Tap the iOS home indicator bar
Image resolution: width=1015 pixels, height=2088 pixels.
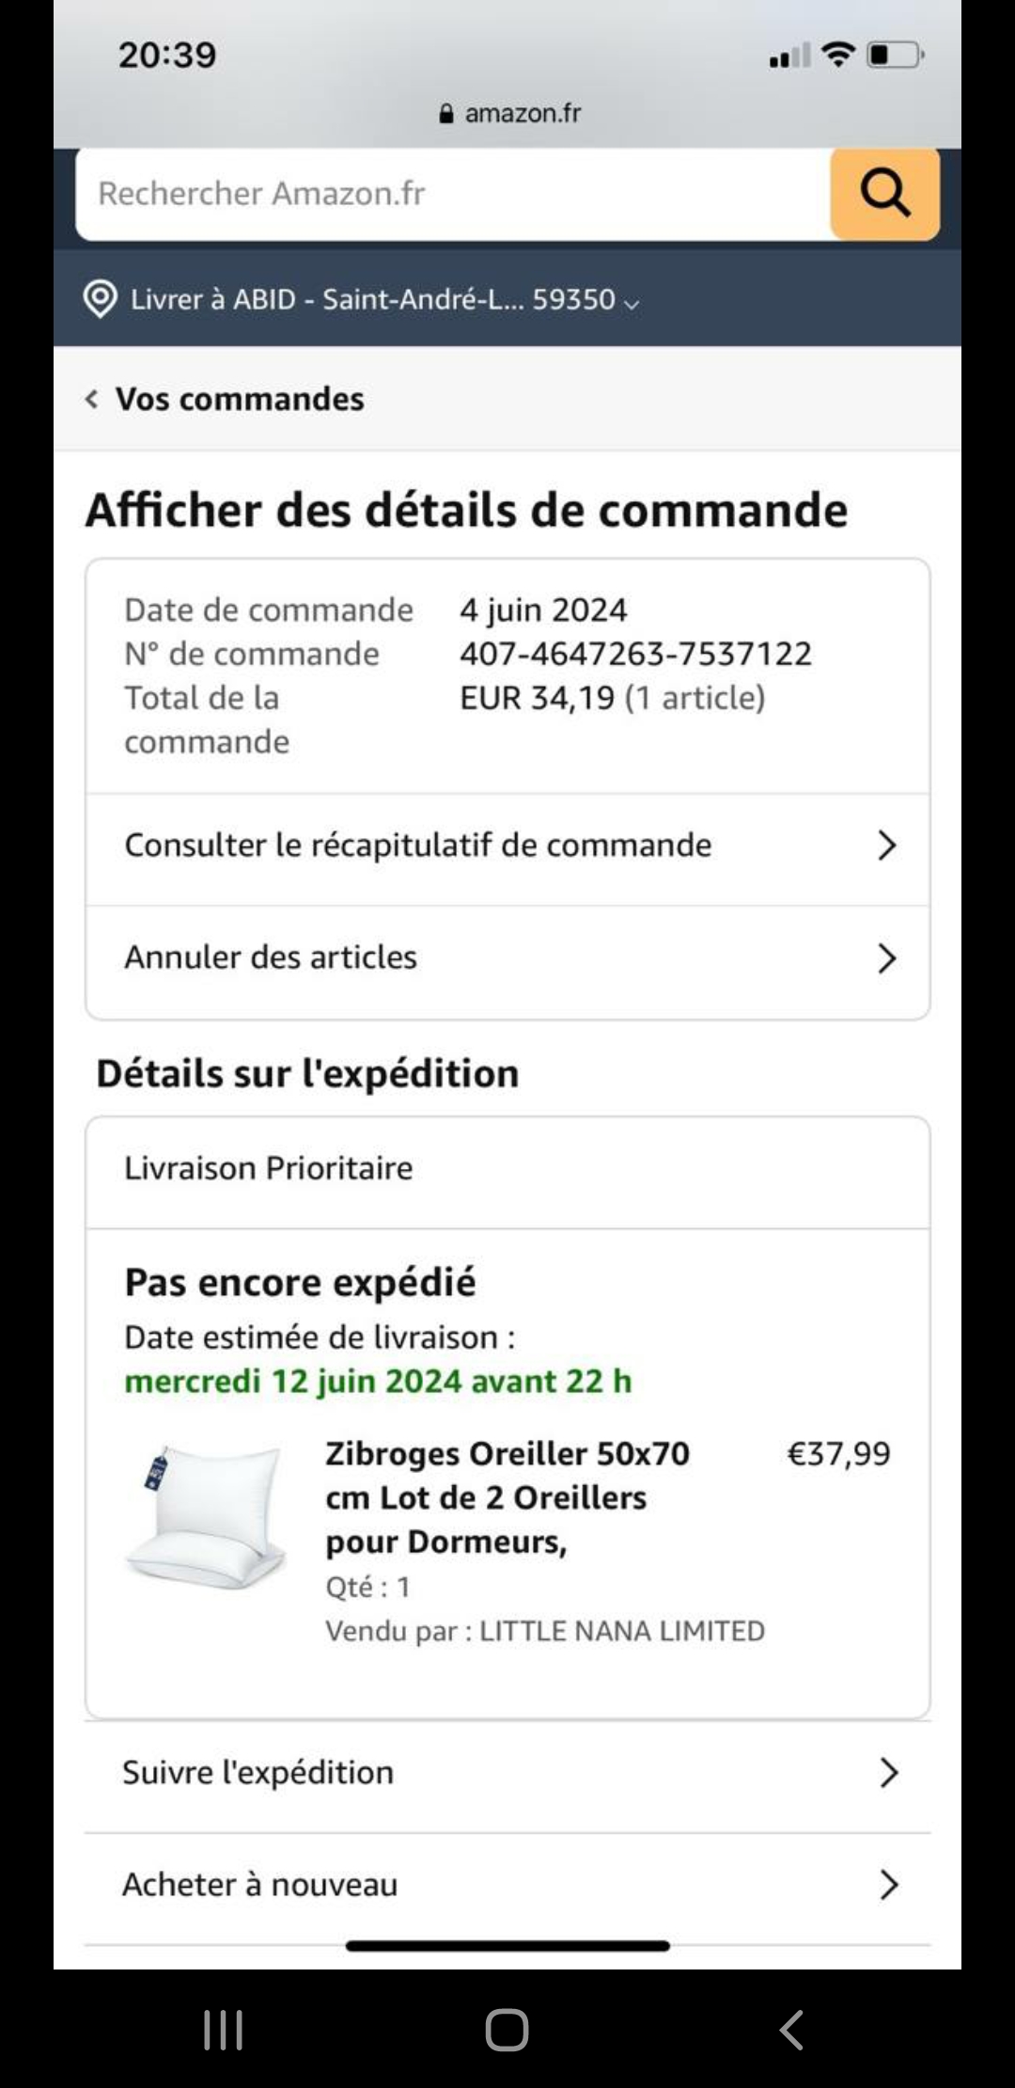tap(507, 1946)
